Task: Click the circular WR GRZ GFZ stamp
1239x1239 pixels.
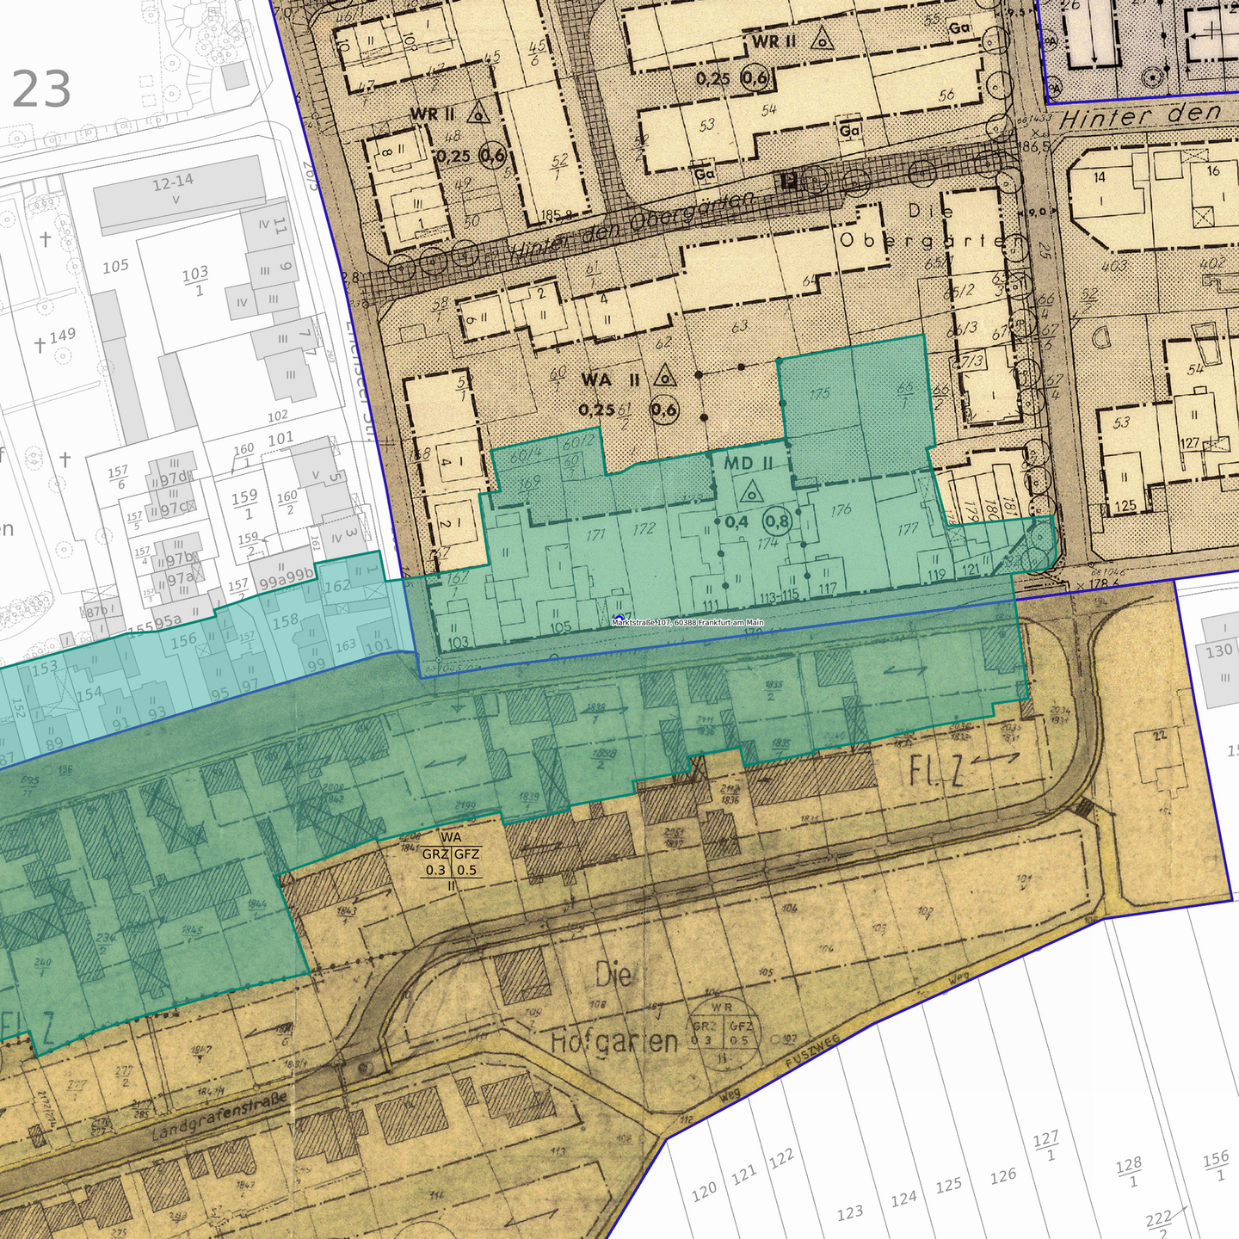Action: (723, 1032)
